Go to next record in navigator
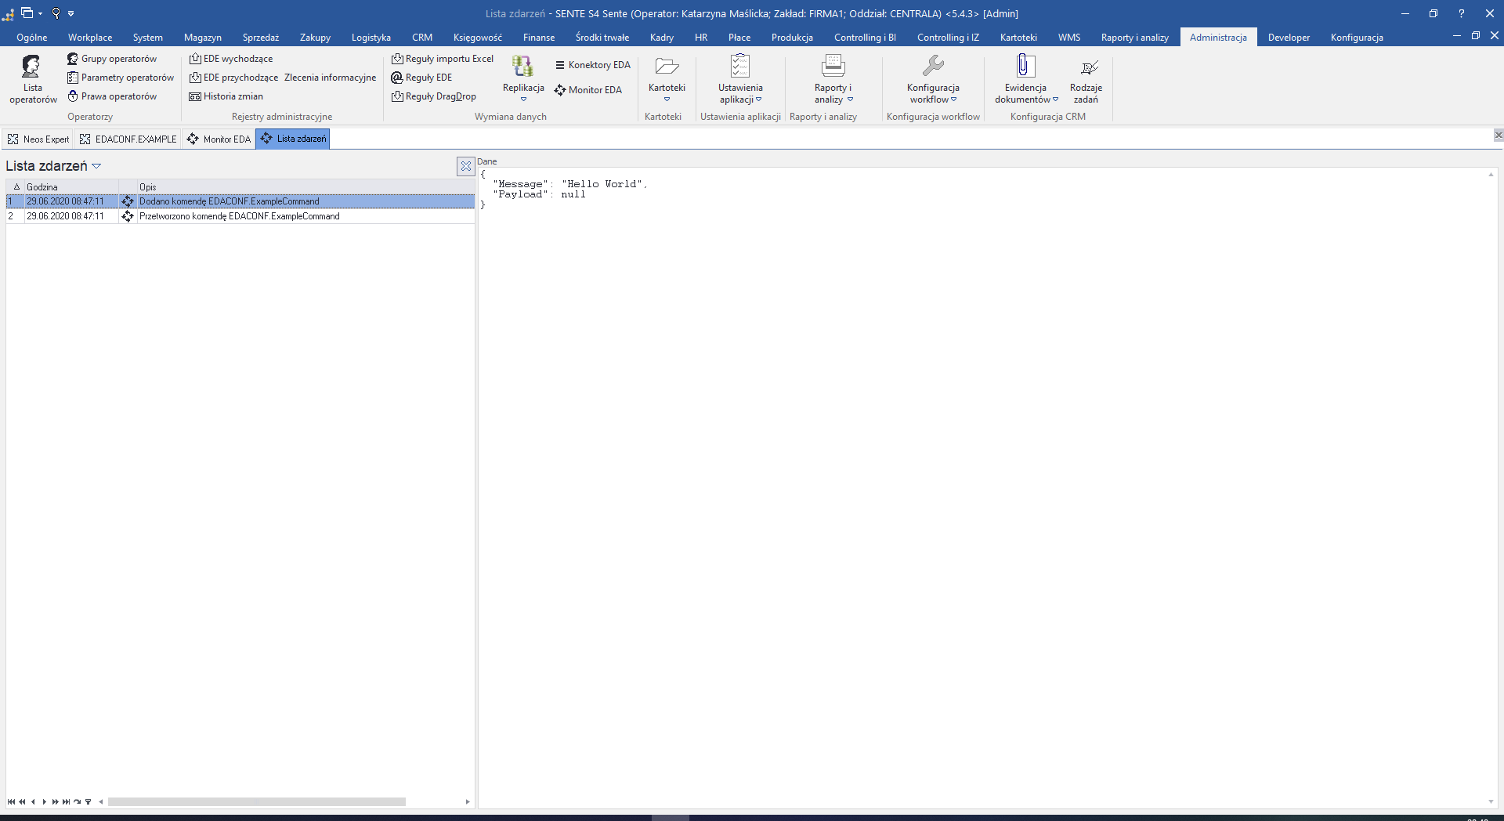Screen dimensions: 1504x821 coord(44,801)
